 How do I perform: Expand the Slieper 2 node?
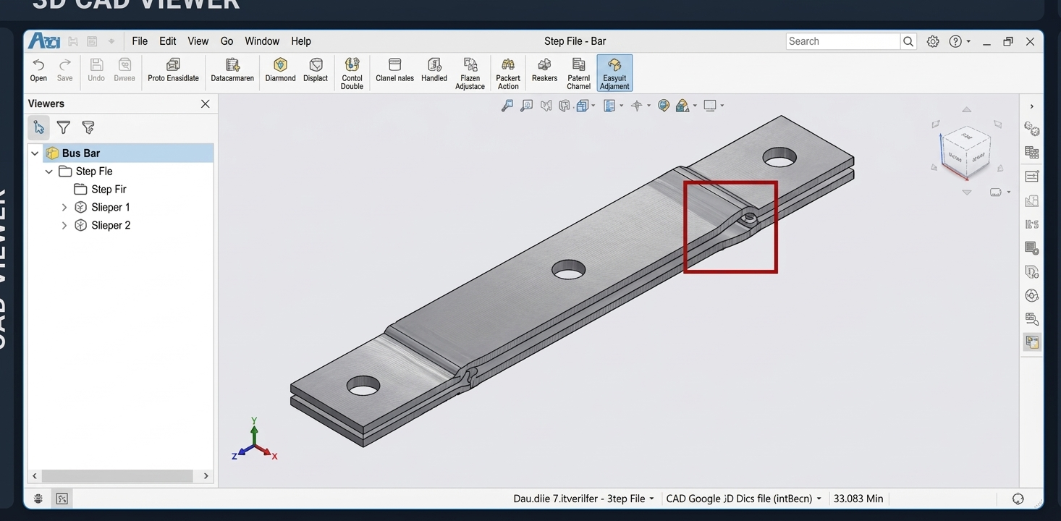click(x=64, y=226)
